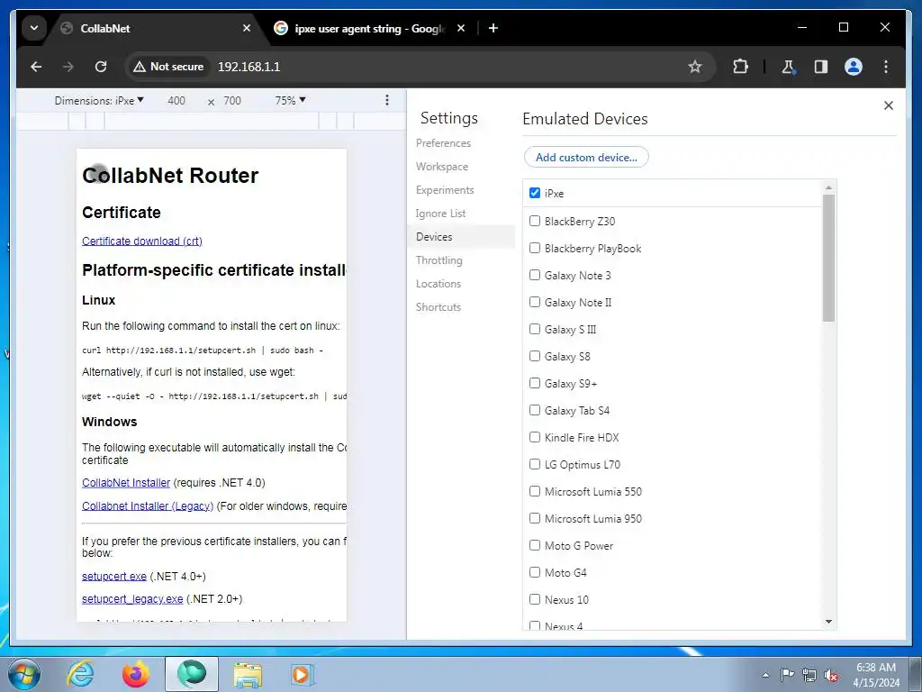Open the Extensions puzzle icon
The image size is (922, 692).
tap(740, 67)
